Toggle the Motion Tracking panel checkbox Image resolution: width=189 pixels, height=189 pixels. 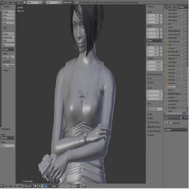coord(149,122)
